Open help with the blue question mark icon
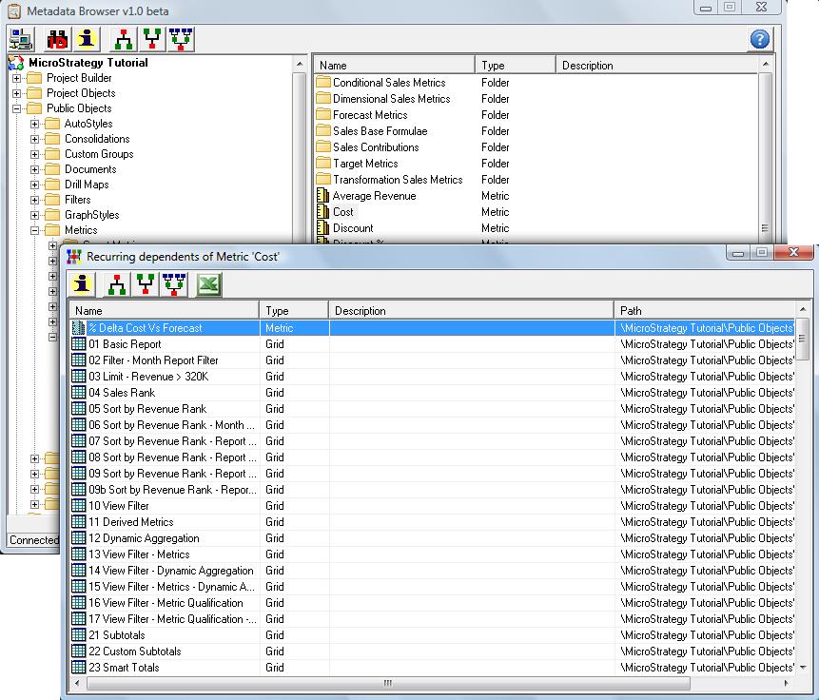The image size is (819, 700). (x=759, y=39)
